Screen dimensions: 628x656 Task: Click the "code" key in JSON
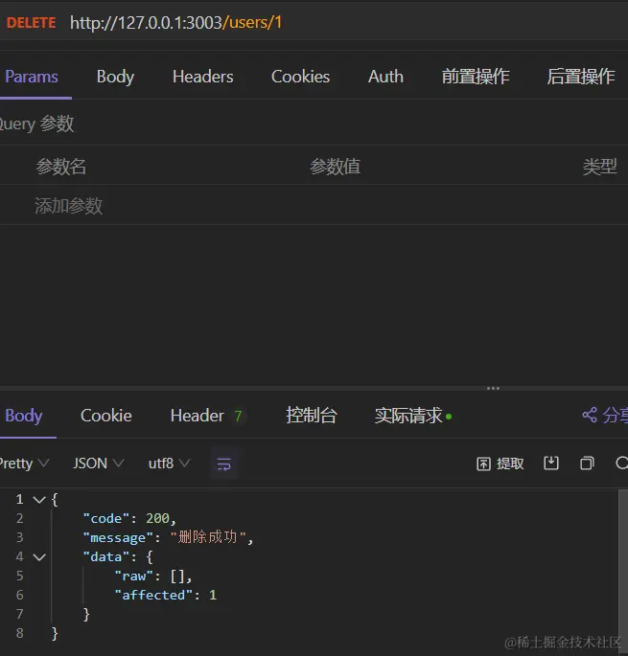[x=106, y=519]
